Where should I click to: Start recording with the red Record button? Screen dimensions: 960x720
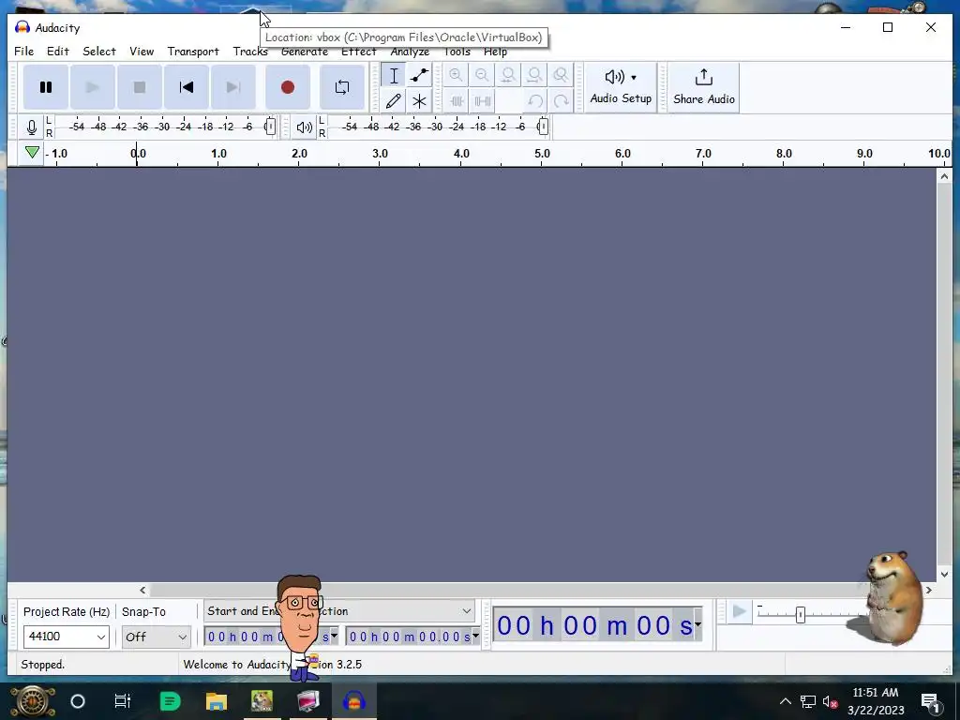(288, 87)
